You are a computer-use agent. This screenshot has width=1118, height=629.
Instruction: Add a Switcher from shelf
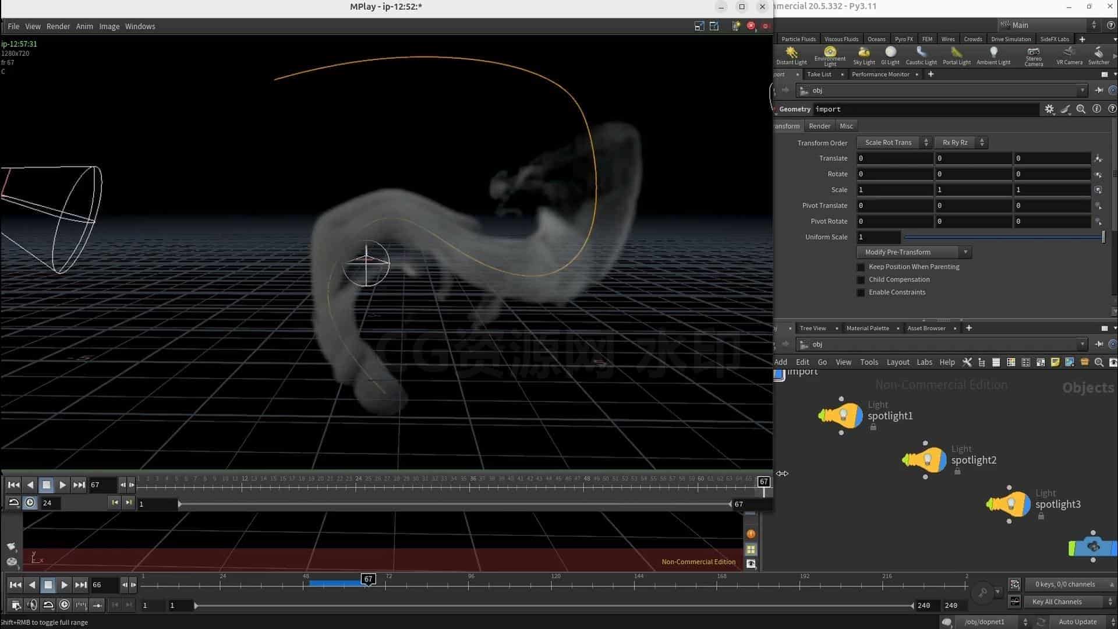click(x=1098, y=55)
